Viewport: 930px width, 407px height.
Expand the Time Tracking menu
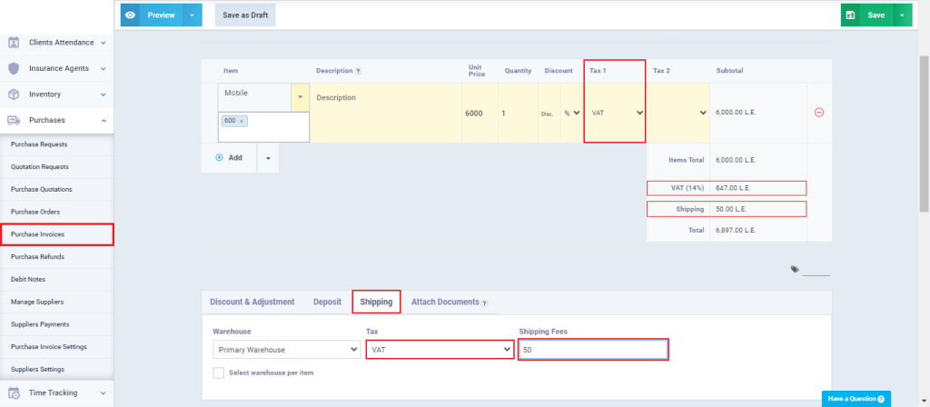point(104,392)
